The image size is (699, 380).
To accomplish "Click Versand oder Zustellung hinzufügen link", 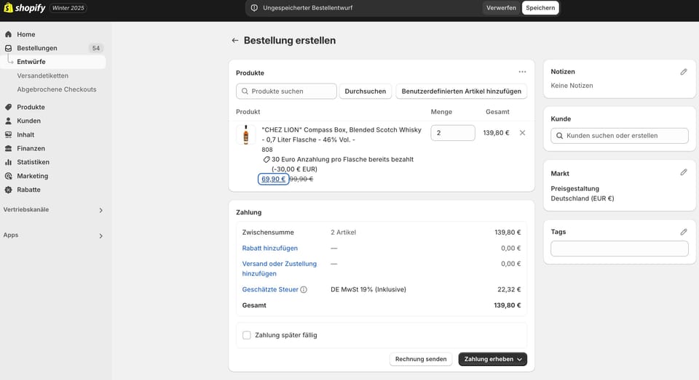I will tap(280, 269).
